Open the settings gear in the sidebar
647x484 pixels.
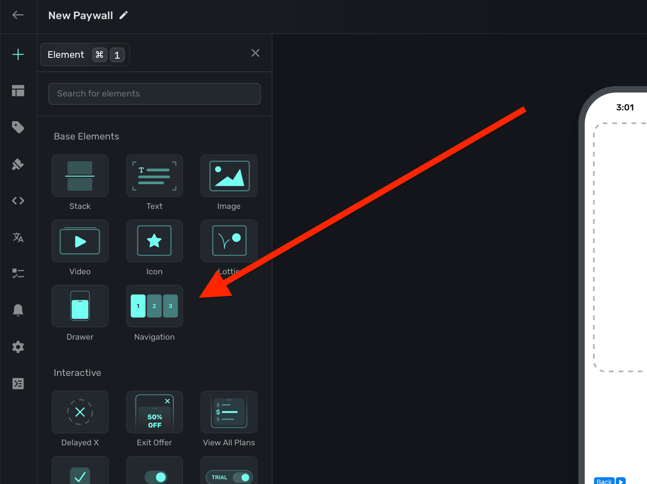[x=18, y=347]
